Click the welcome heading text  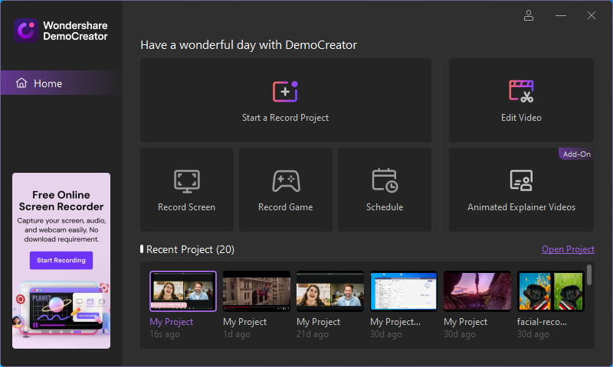tap(248, 45)
